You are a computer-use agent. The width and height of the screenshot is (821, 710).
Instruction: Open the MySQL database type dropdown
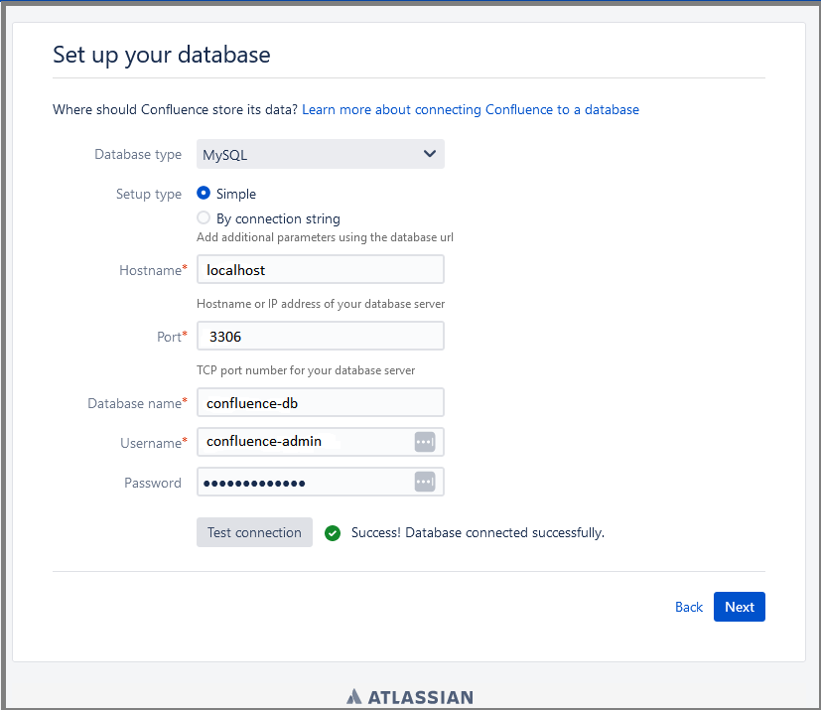click(x=321, y=154)
